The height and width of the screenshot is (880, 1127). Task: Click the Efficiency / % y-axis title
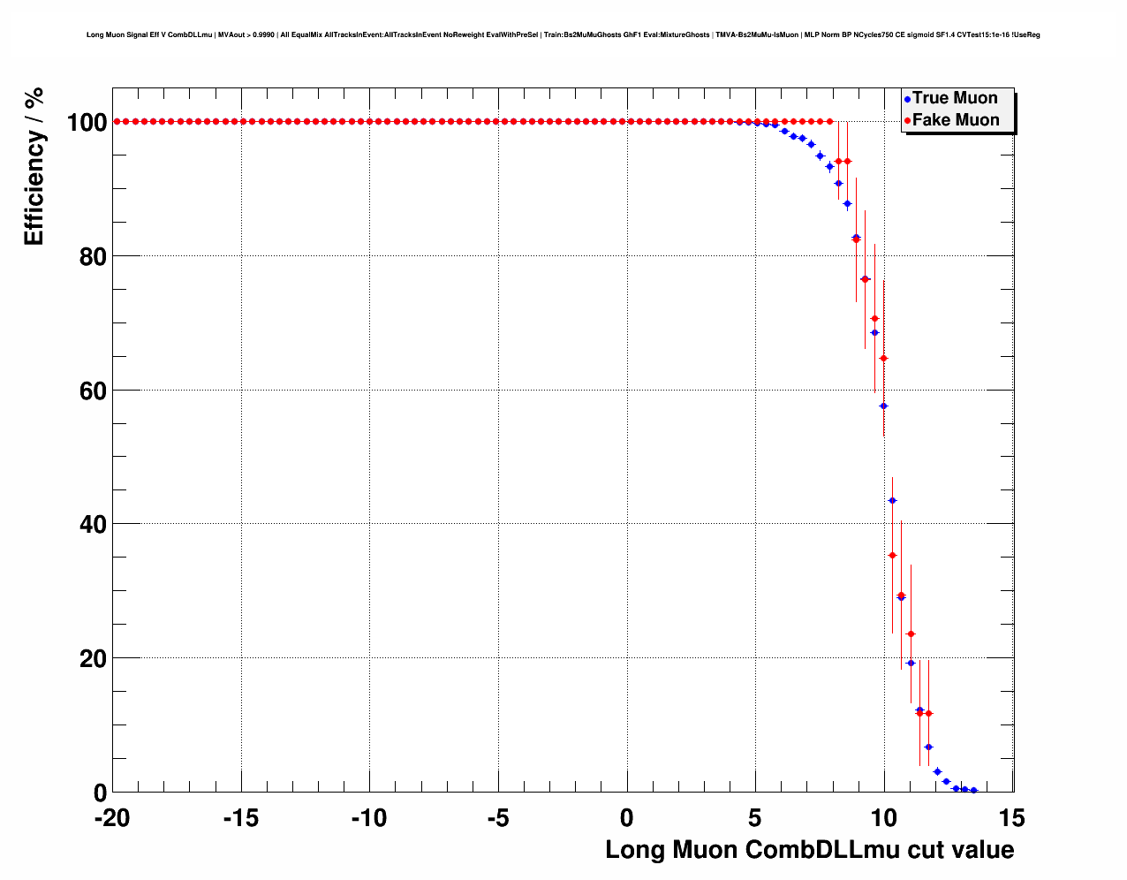[34, 166]
